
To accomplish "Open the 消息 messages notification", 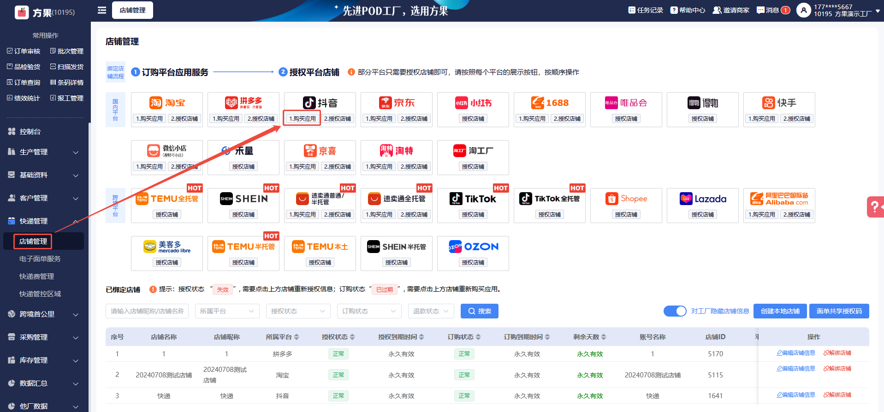I will point(773,10).
